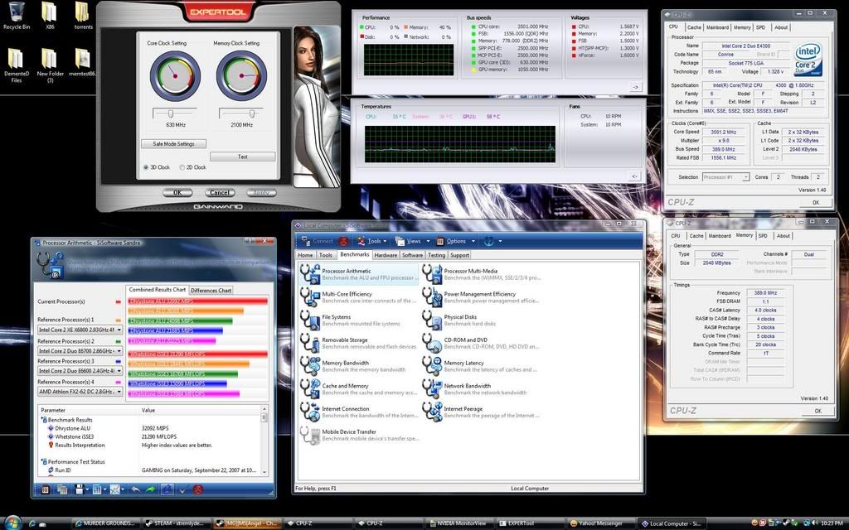The image size is (849, 530).
Task: Launch the Memory Bandwidth benchmark icon
Action: point(310,366)
